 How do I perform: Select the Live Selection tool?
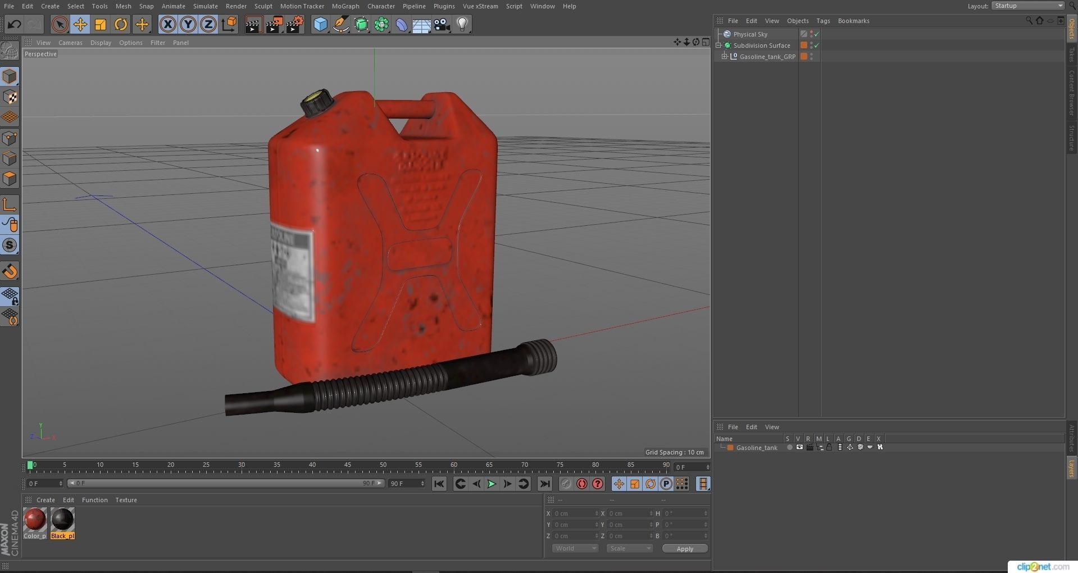click(60, 24)
